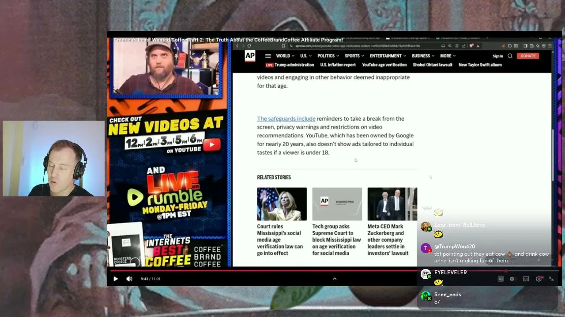Expand the WORLD dropdown menu
The image size is (565, 317).
click(285, 56)
